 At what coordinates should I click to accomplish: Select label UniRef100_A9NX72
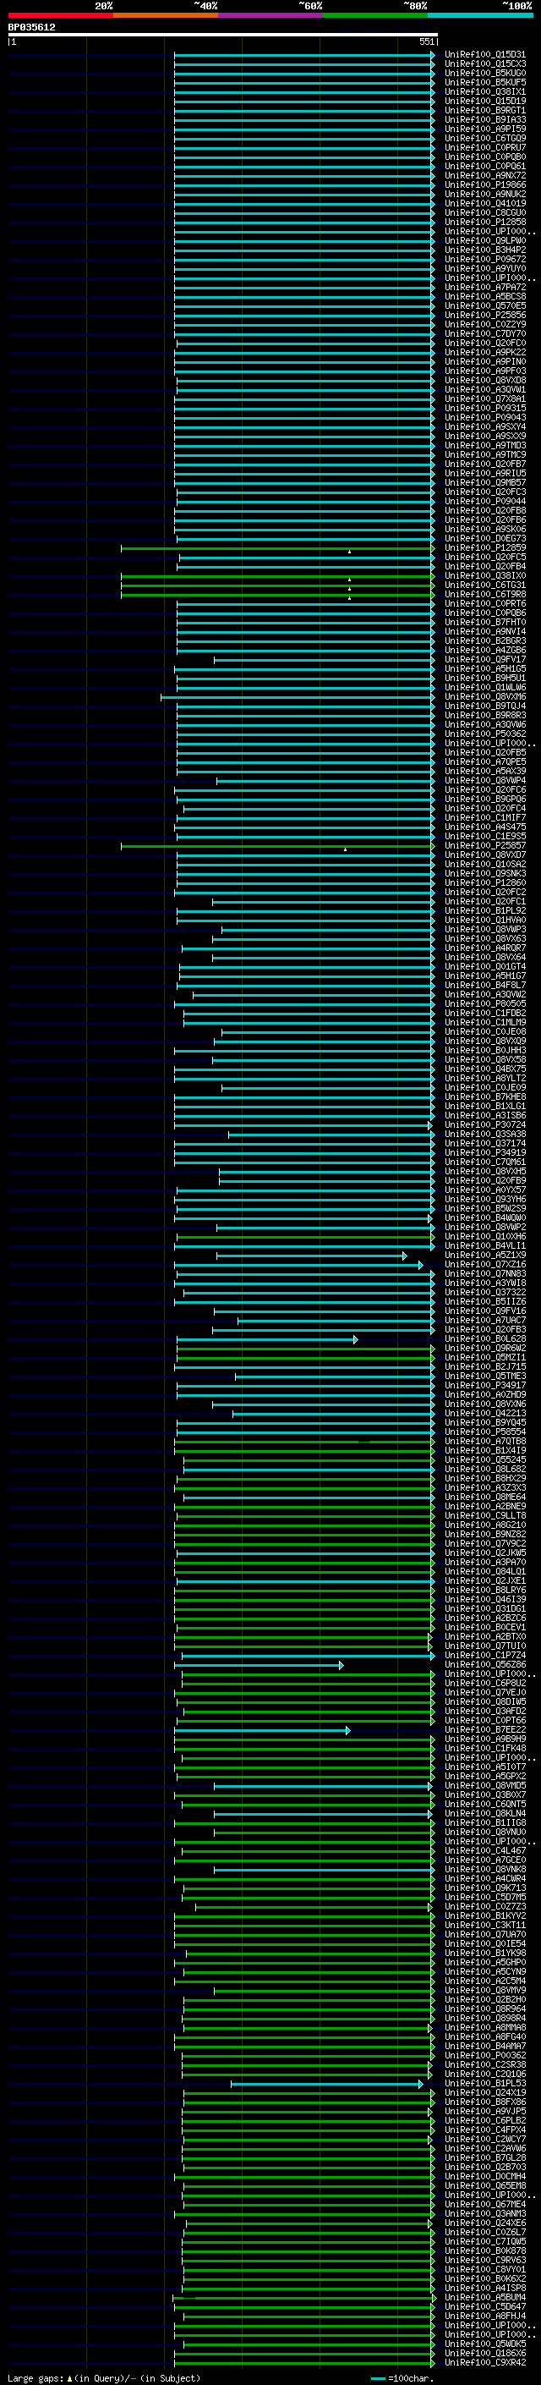click(x=484, y=175)
